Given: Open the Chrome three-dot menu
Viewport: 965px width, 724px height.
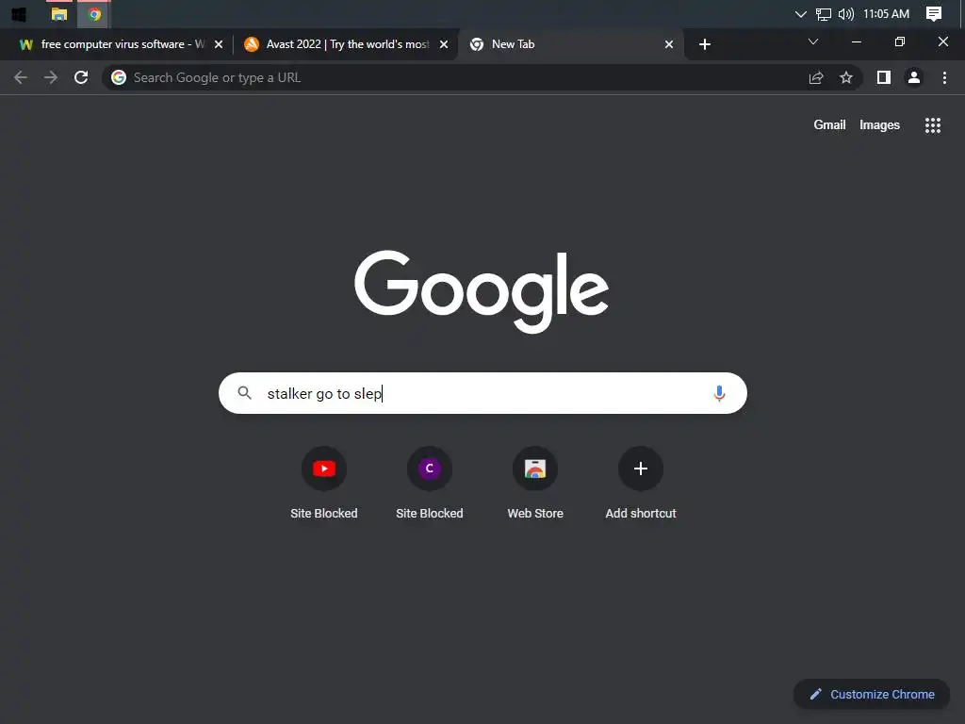Looking at the screenshot, I should click(944, 77).
